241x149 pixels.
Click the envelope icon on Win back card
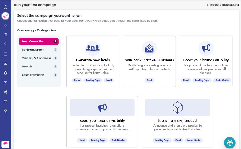[149, 48]
